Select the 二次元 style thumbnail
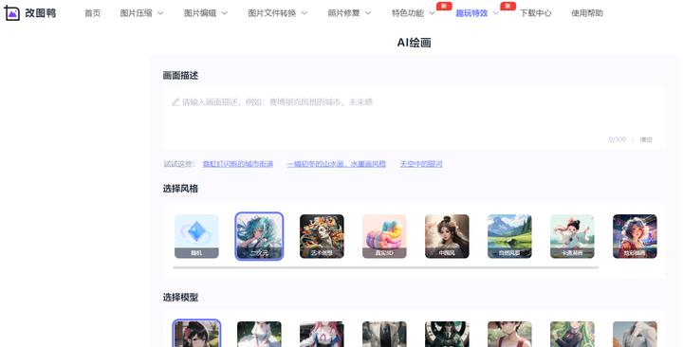 coord(259,236)
